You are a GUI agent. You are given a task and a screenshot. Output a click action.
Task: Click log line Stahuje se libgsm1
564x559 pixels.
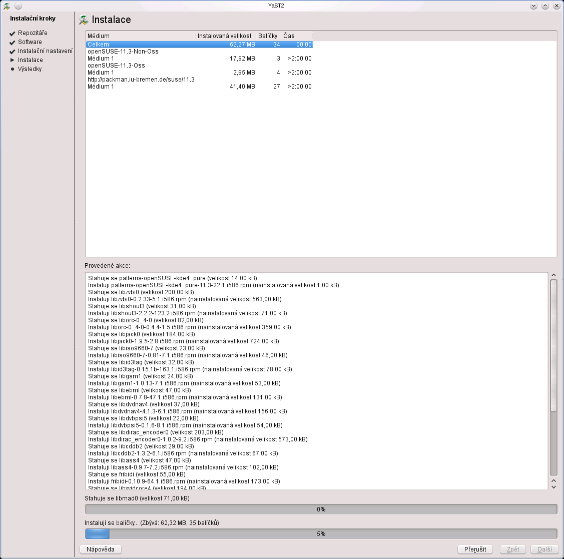click(141, 376)
